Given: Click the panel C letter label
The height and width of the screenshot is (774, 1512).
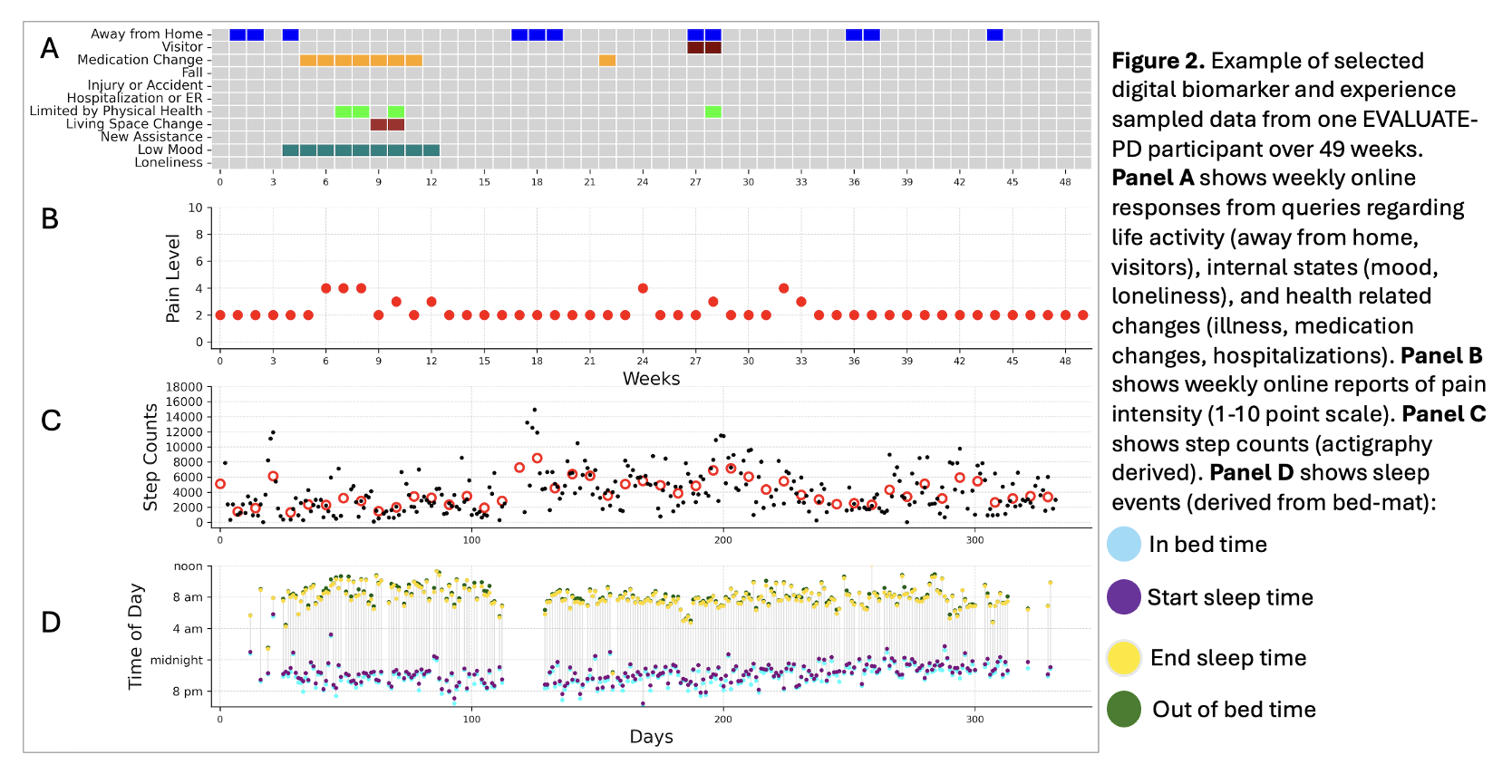Looking at the screenshot, I should pos(51,421).
